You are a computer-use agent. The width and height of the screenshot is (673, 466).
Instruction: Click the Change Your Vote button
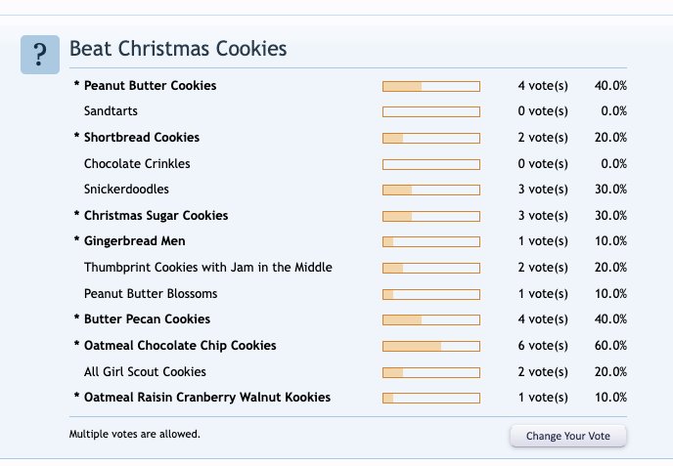(x=567, y=436)
